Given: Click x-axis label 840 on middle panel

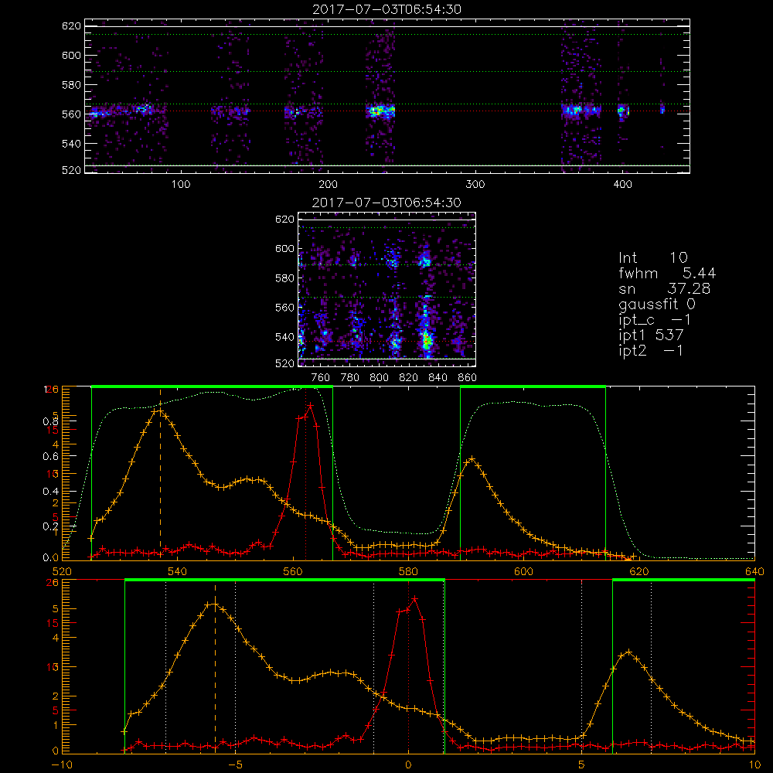Looking at the screenshot, I should tap(438, 378).
